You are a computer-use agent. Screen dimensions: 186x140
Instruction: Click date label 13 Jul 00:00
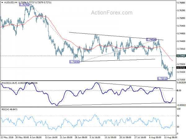click(110, 138)
